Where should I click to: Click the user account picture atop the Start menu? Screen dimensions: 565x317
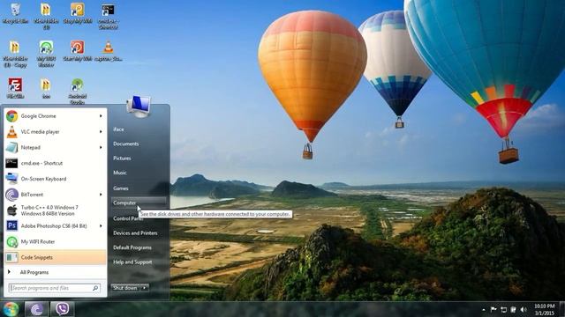[139, 107]
